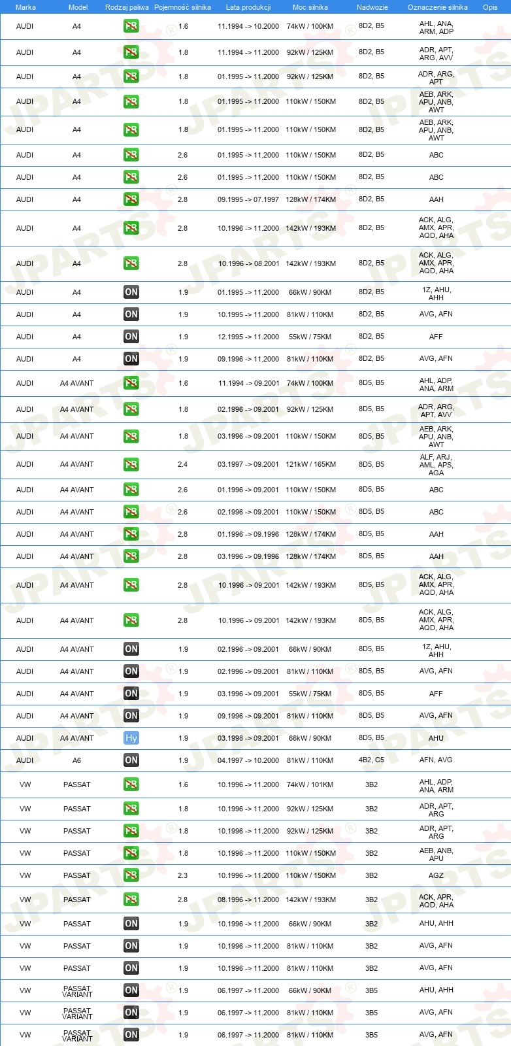The image size is (511, 1046).
Task: Select the '2.4' engine capacity cell
Action: point(183,464)
